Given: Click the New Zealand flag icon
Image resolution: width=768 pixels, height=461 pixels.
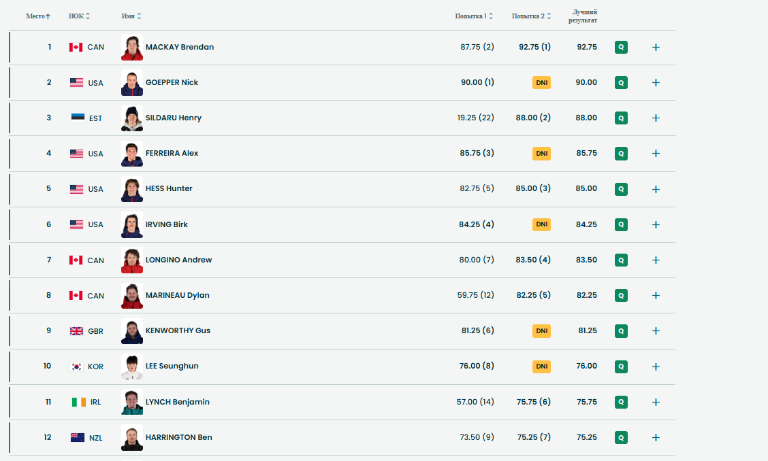Looking at the screenshot, I should tap(78, 438).
